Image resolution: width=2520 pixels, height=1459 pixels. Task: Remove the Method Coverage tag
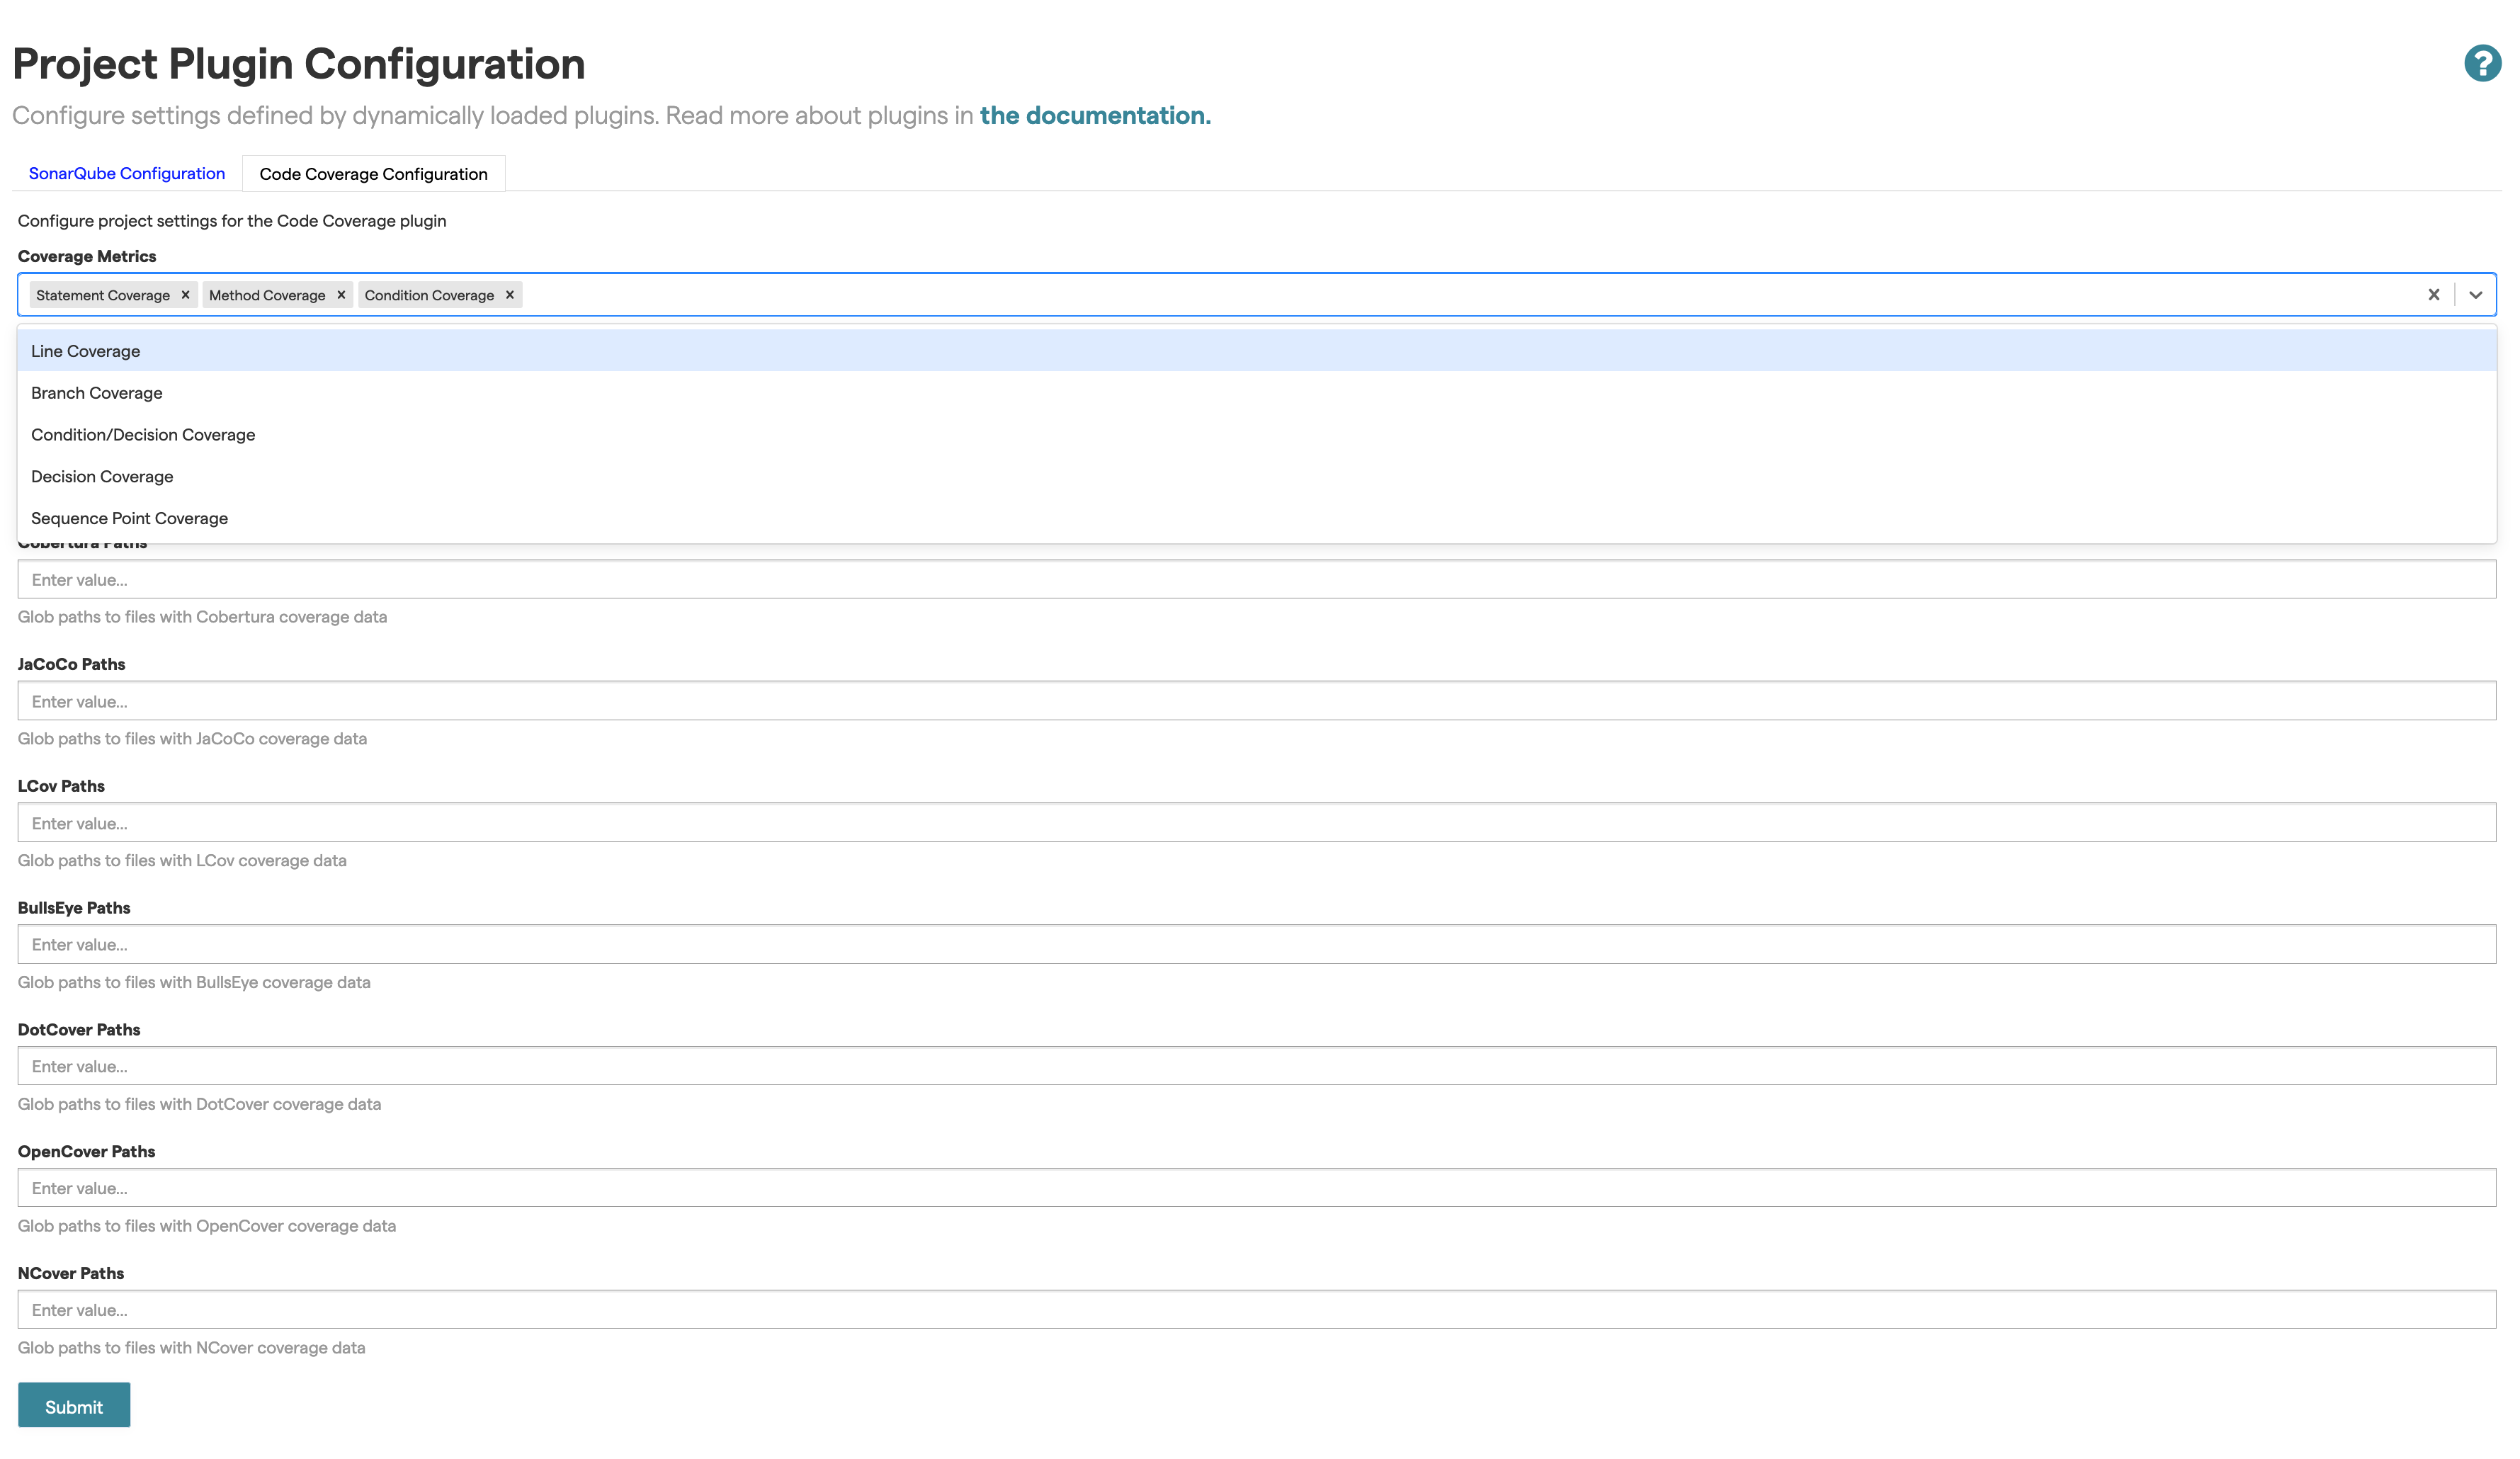tap(340, 294)
